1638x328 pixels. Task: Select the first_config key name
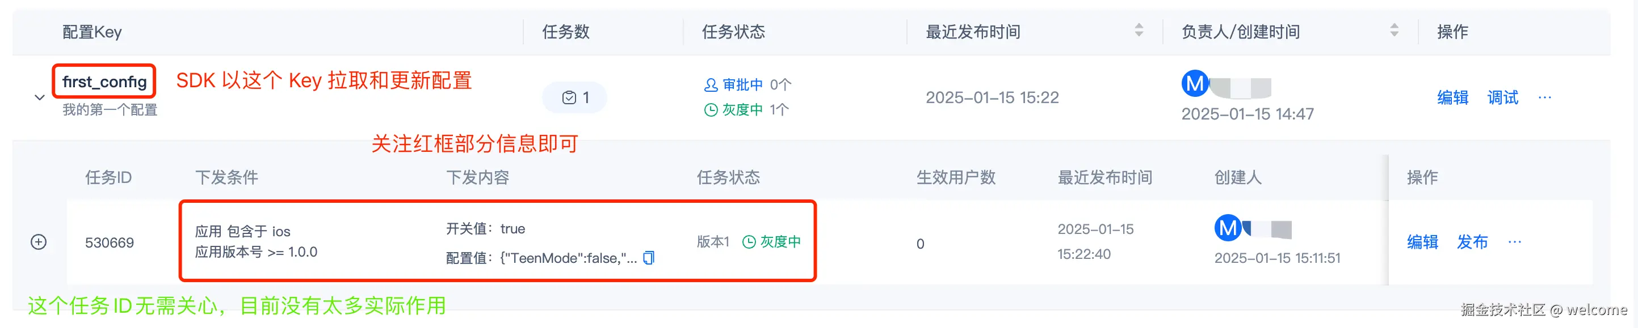[x=104, y=81]
